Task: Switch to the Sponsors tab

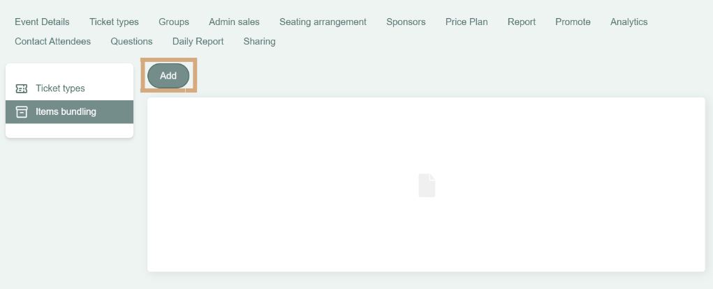Action: pos(406,22)
